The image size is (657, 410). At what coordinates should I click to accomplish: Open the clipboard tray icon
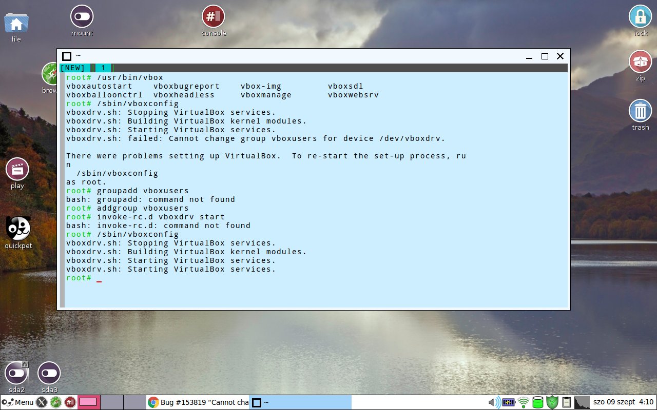click(567, 402)
